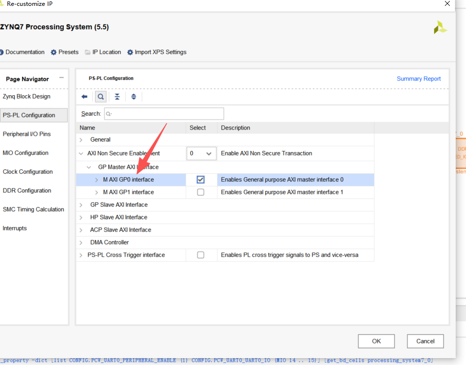Select 'Enables PL cross trigger signals' description

click(x=290, y=255)
